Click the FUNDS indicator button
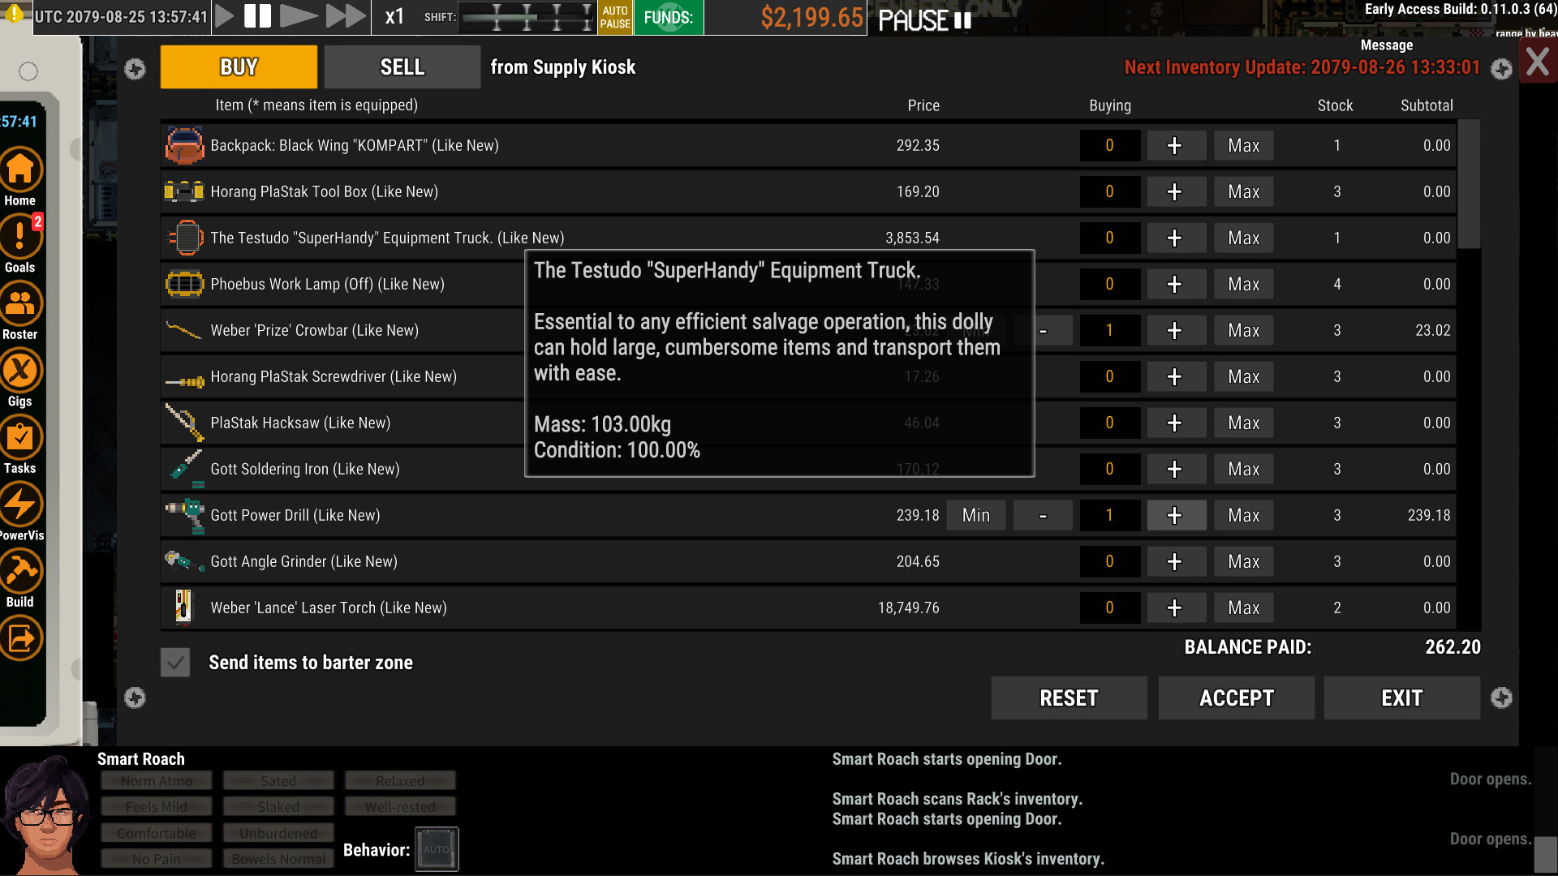This screenshot has height=876, width=1558. point(669,17)
